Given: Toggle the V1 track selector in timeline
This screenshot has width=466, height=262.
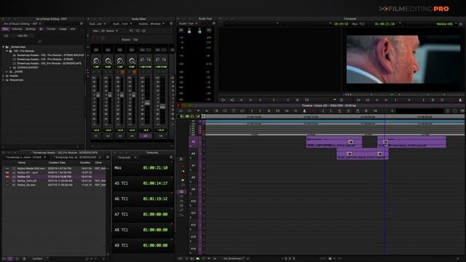Looking at the screenshot, I should coord(194,122).
